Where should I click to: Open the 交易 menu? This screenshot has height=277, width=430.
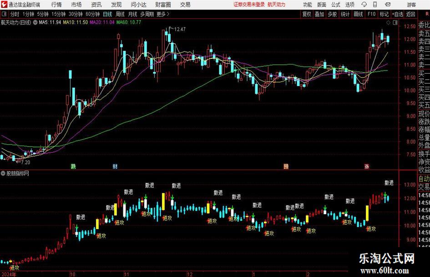click(x=185, y=5)
